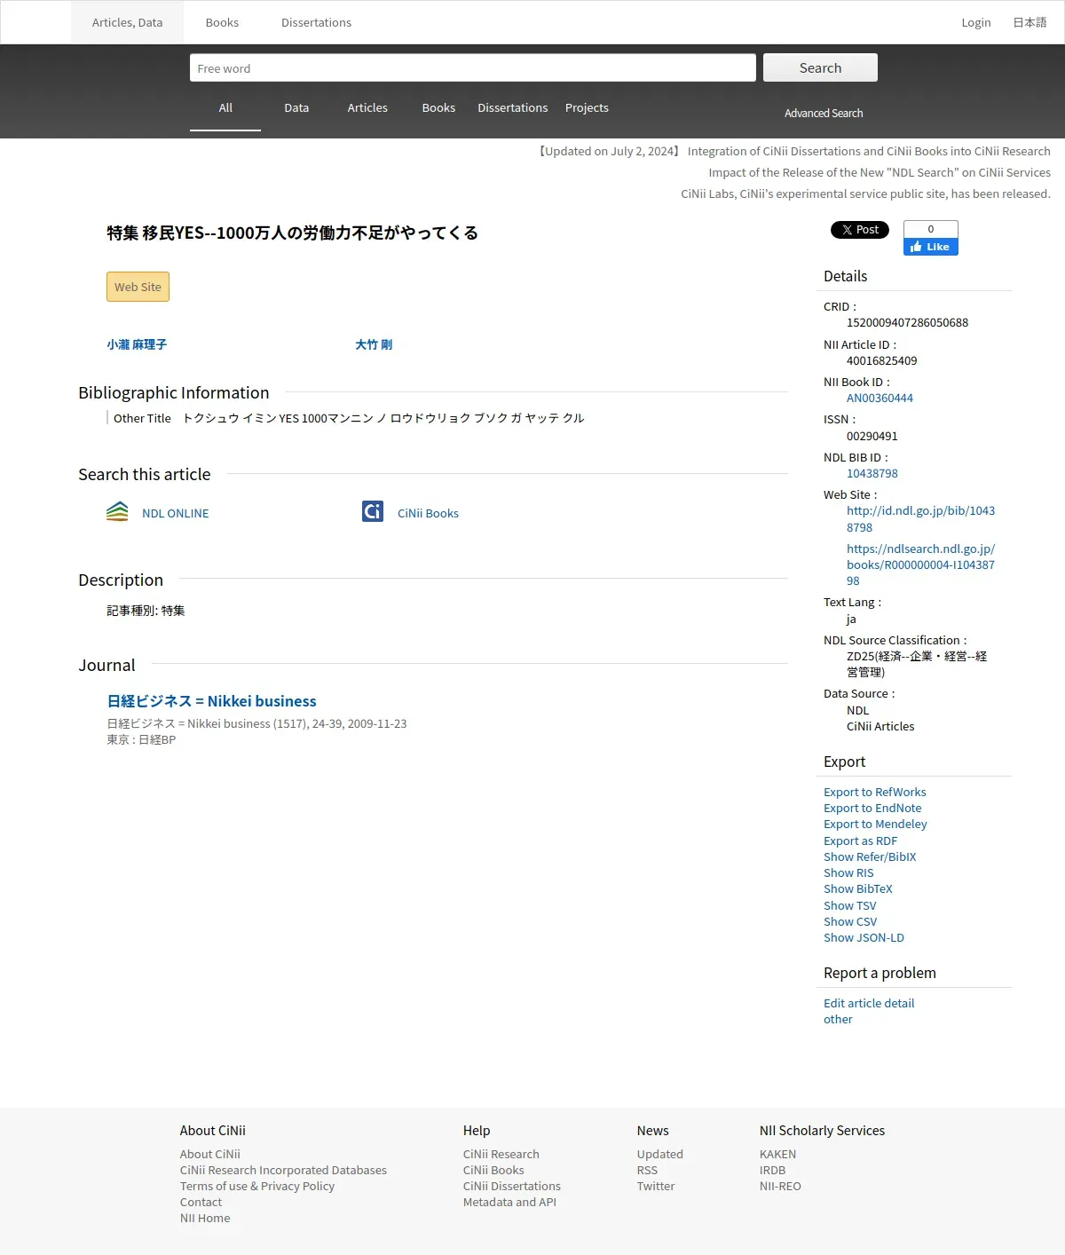This screenshot has width=1065, height=1255.
Task: Open NDL BIB ID 10438798
Action: point(872,474)
